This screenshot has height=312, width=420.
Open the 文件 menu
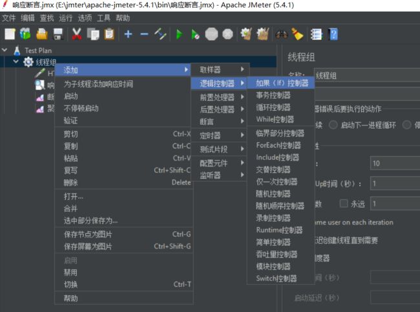tap(9, 18)
